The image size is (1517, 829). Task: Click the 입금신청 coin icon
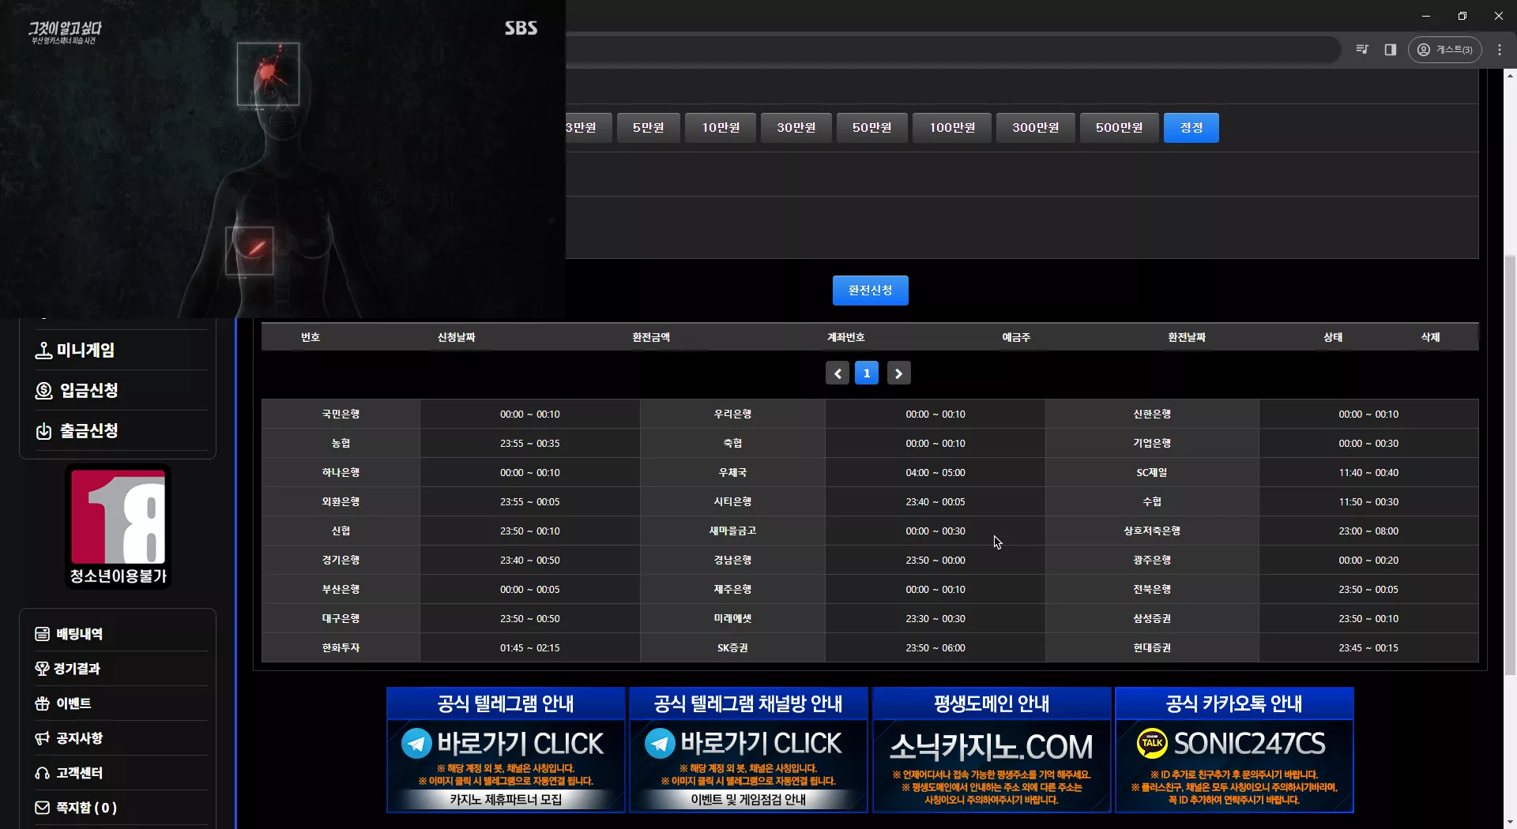click(43, 390)
